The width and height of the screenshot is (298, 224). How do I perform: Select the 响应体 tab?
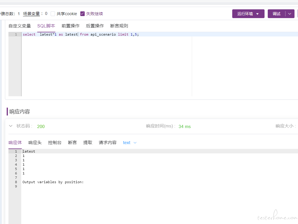tap(15, 142)
